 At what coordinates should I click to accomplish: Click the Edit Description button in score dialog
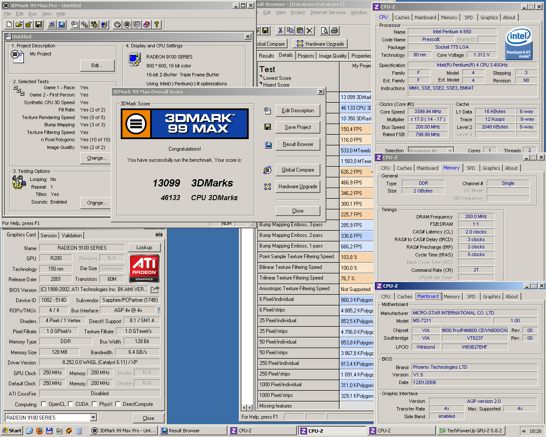[x=298, y=111]
